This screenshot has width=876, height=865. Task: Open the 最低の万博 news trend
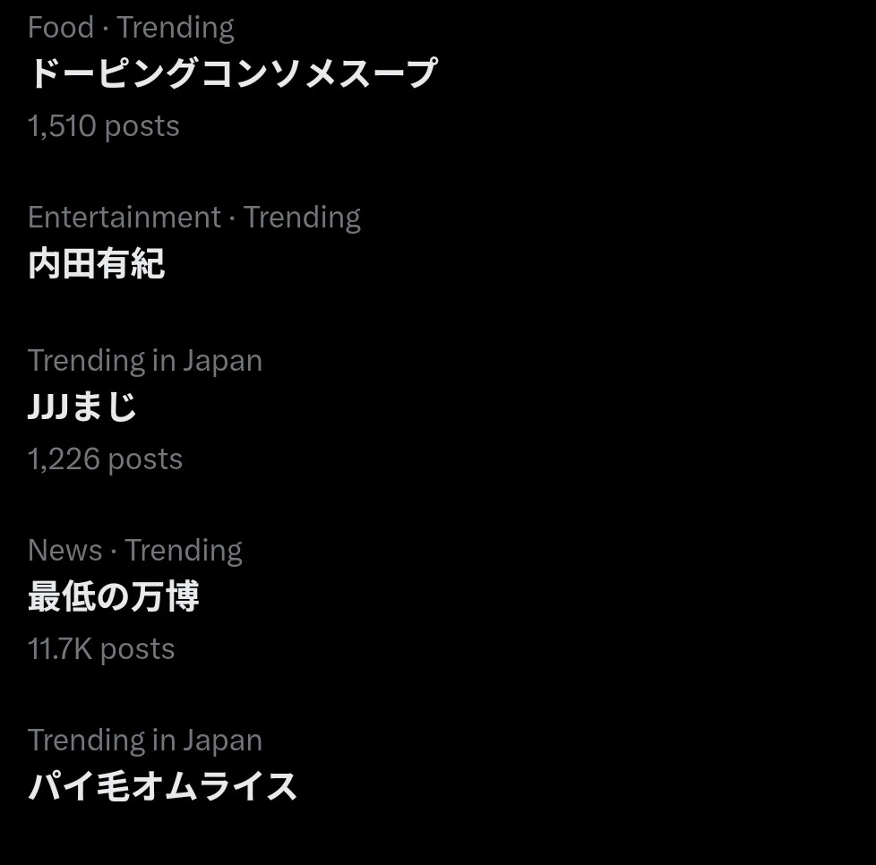pyautogui.click(x=114, y=596)
